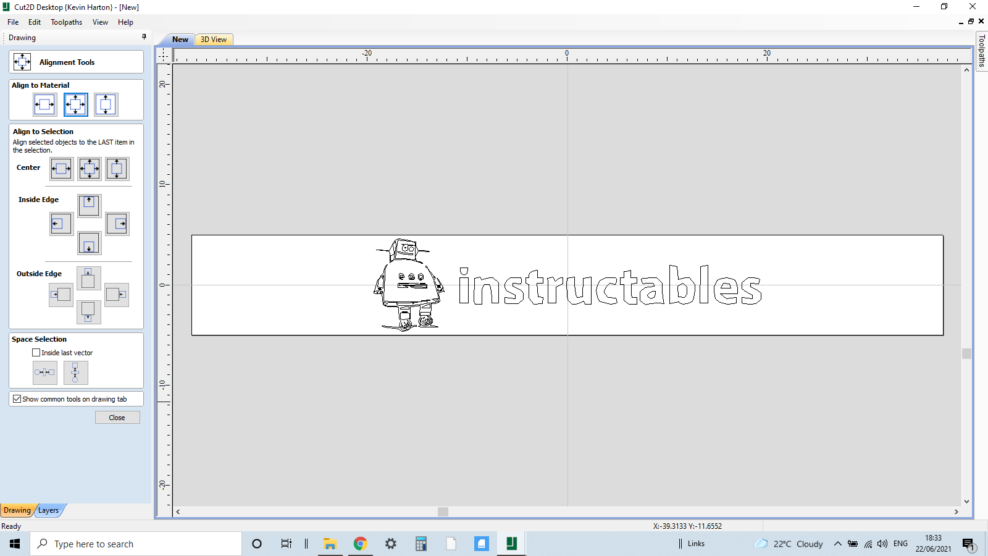Click the taskbar search box

pos(136,544)
